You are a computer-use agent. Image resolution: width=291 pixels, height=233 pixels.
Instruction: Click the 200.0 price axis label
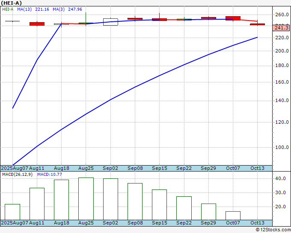pos(281,51)
